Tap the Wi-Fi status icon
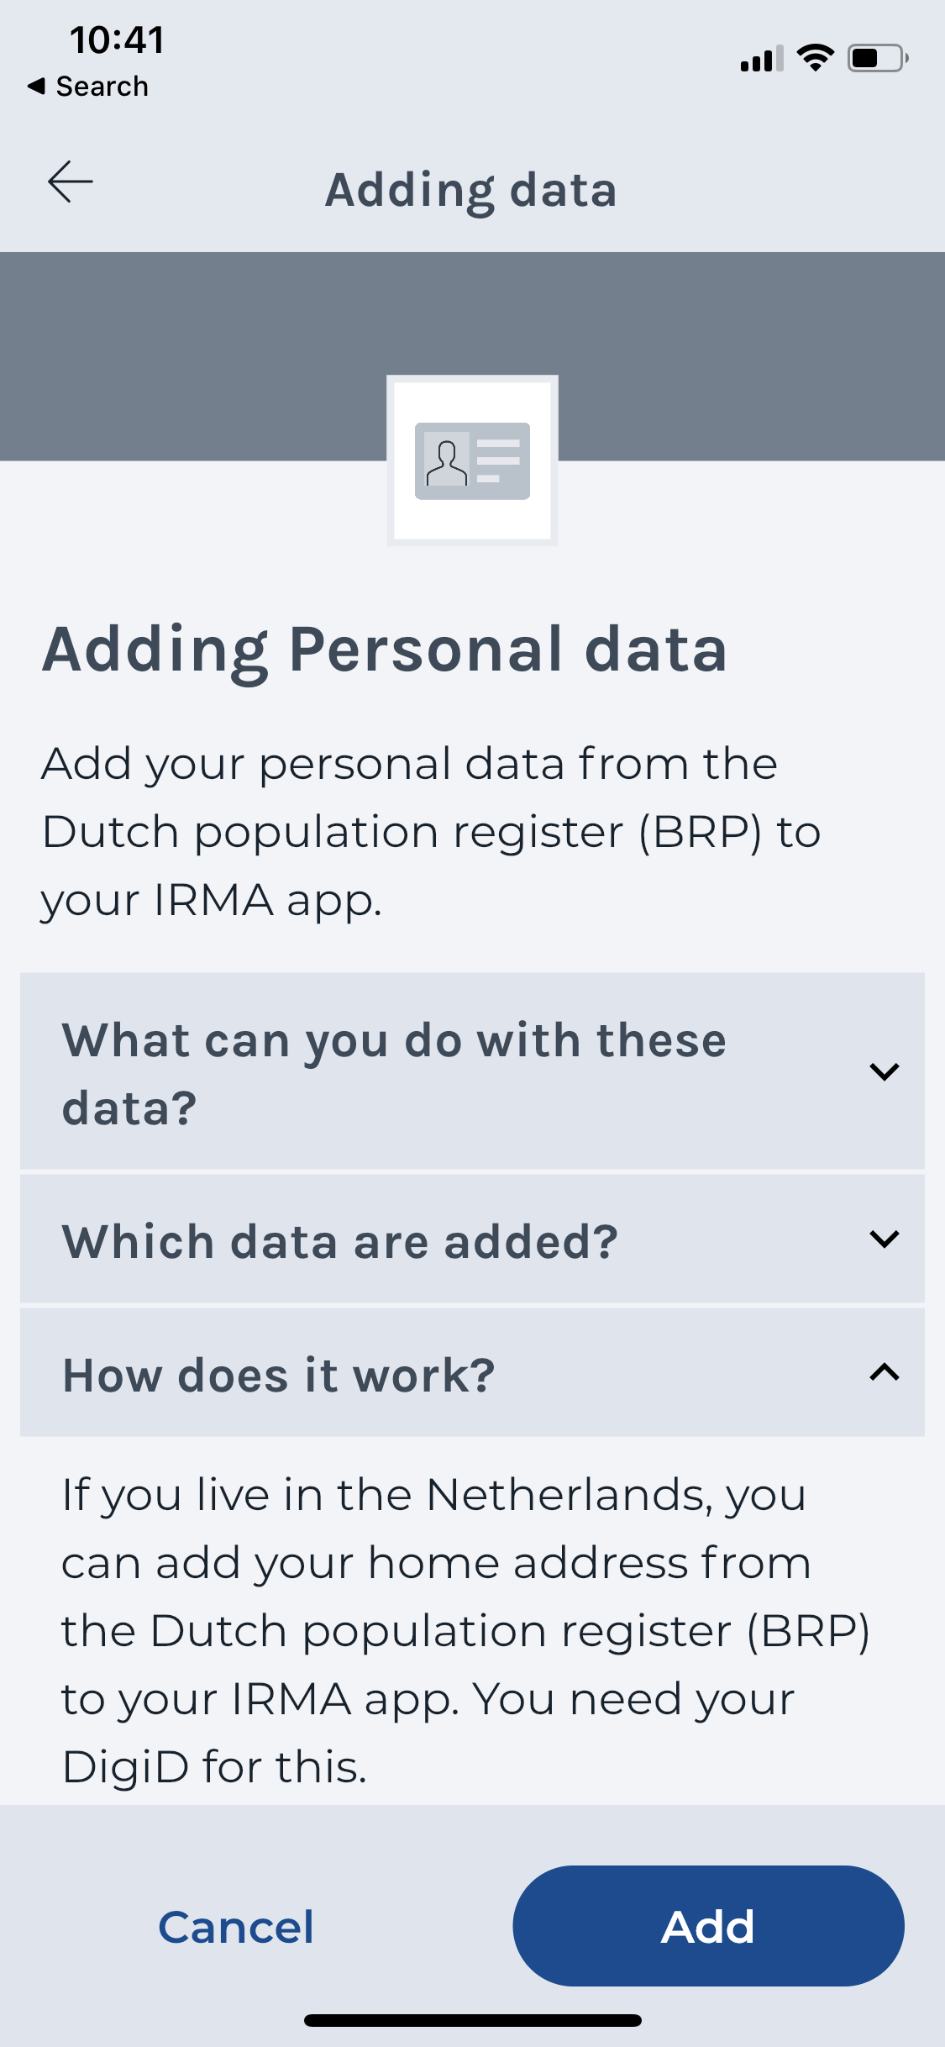The width and height of the screenshot is (945, 2047). 815,58
